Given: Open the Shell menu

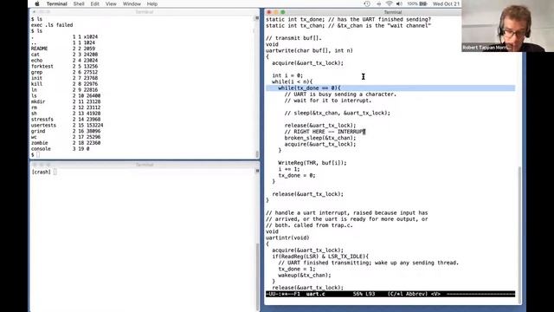Looking at the screenshot, I should (79, 3).
